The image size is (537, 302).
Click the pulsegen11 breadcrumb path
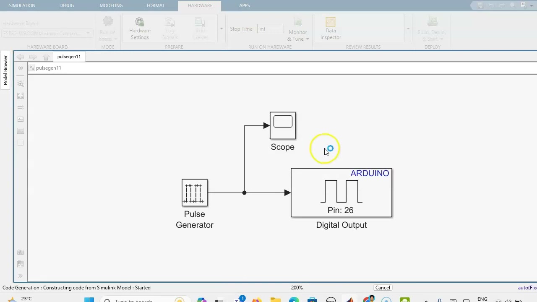tap(49, 68)
